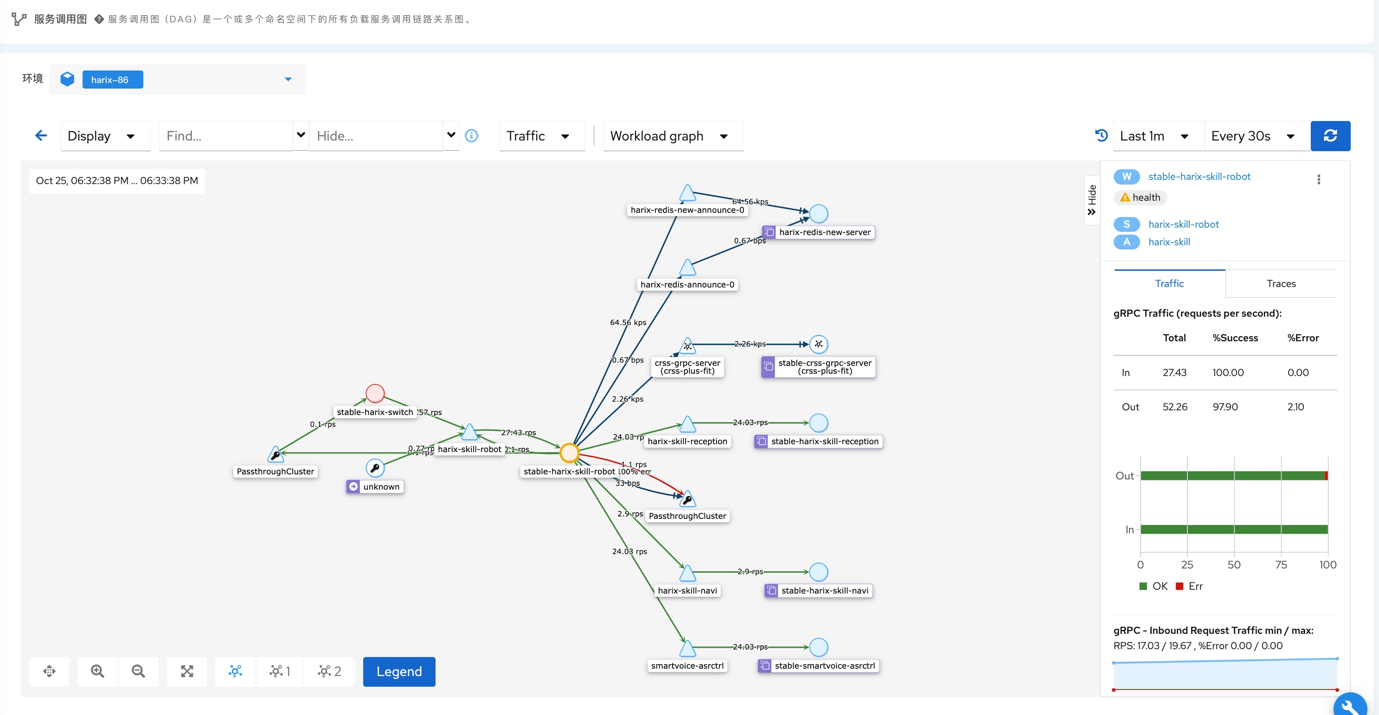Click the zoom in magnifier icon
The height and width of the screenshot is (715, 1379).
click(x=97, y=671)
